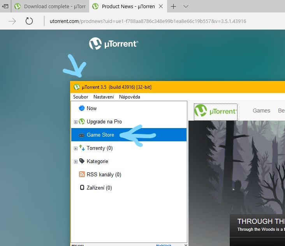This screenshot has width=285, height=246.
Task: Click the green µTorrent logo in Game Store
Action: pos(216,111)
